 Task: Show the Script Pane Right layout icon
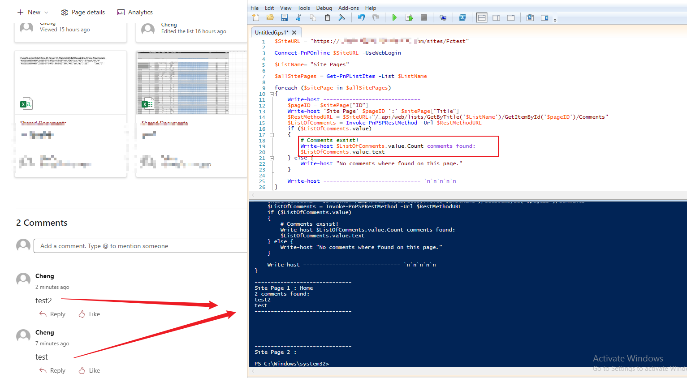497,17
